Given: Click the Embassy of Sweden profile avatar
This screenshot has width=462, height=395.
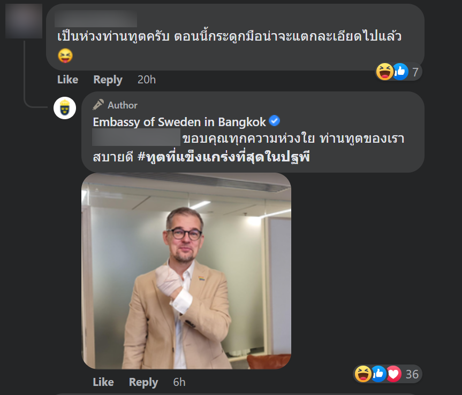Looking at the screenshot, I should (65, 108).
